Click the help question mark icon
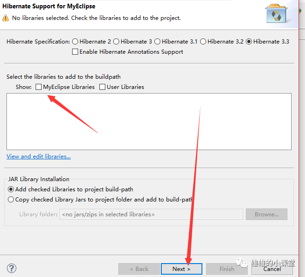 [12, 268]
